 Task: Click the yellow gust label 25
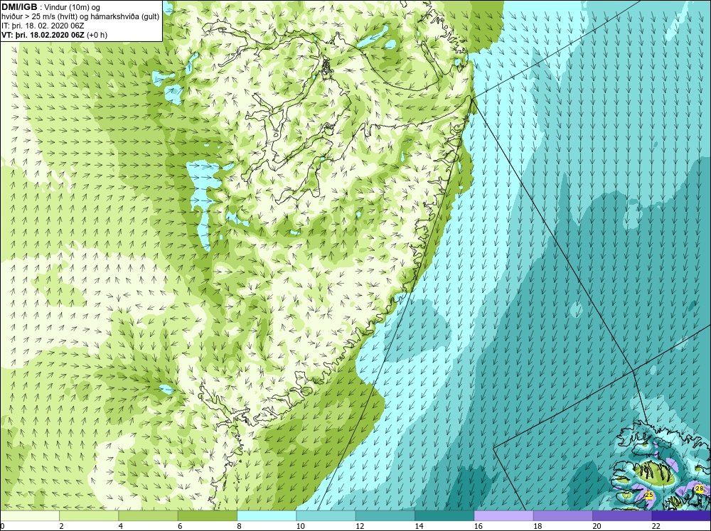[x=649, y=495]
